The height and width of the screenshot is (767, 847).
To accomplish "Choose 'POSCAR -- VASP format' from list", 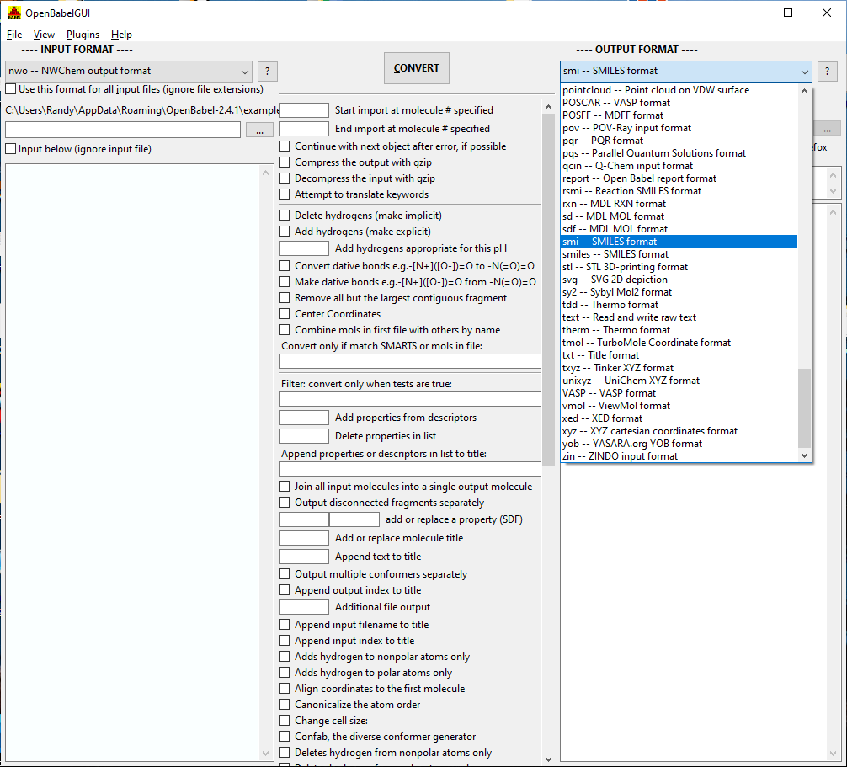I will (x=679, y=103).
